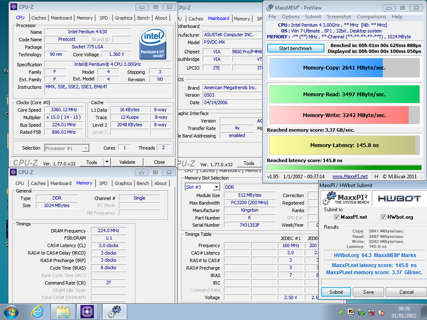The height and width of the screenshot is (320, 427).
Task: Click CPU-Z title icon in top-left window
Action: click(x=14, y=7)
